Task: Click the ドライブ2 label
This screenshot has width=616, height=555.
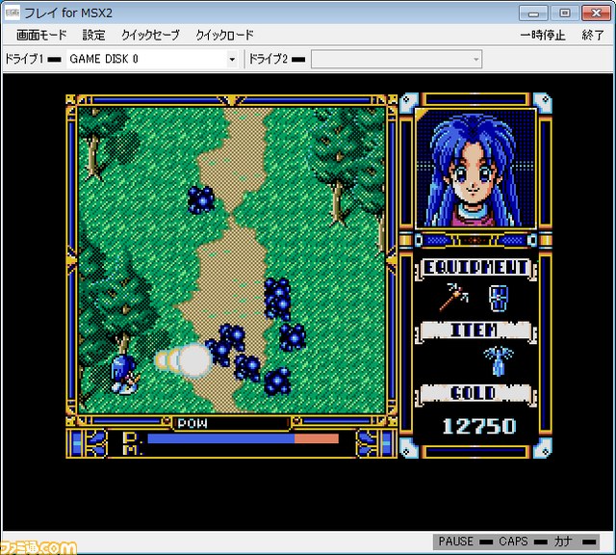Action: coord(269,59)
